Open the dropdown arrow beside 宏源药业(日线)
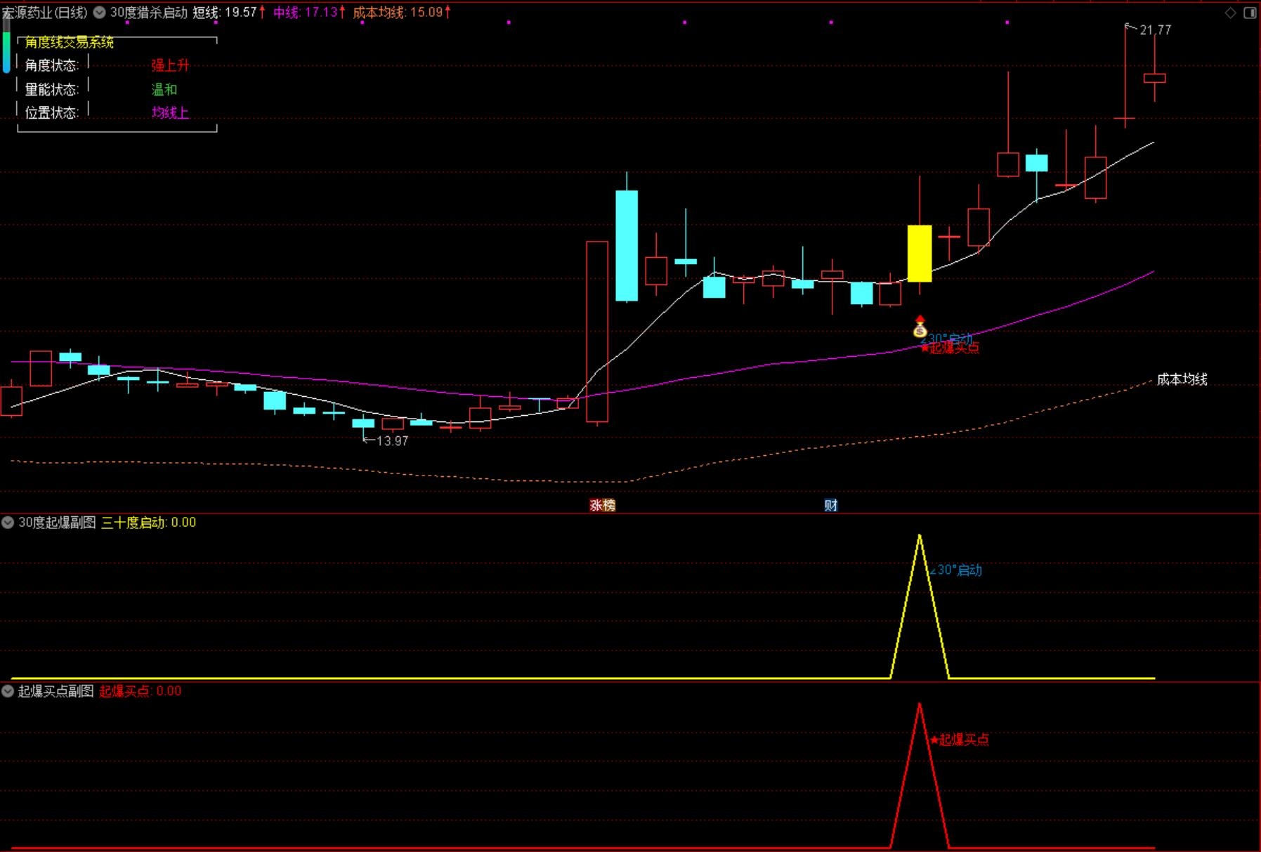 [x=100, y=12]
